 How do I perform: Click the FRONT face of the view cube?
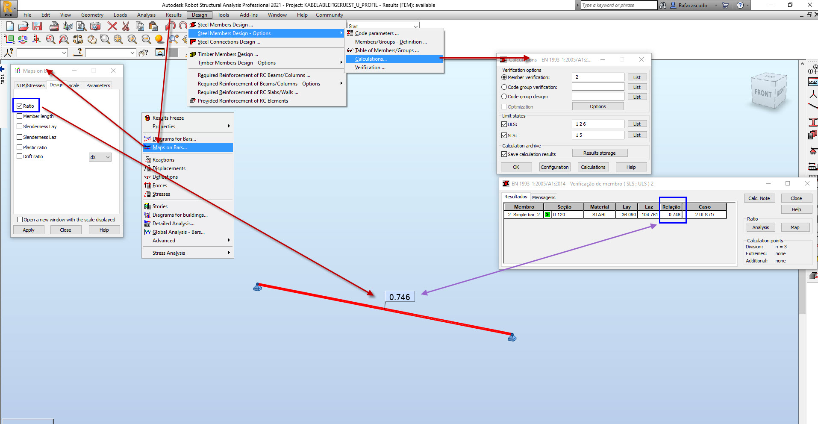tap(763, 93)
